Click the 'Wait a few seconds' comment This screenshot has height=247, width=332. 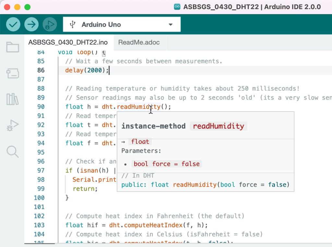coord(144,61)
